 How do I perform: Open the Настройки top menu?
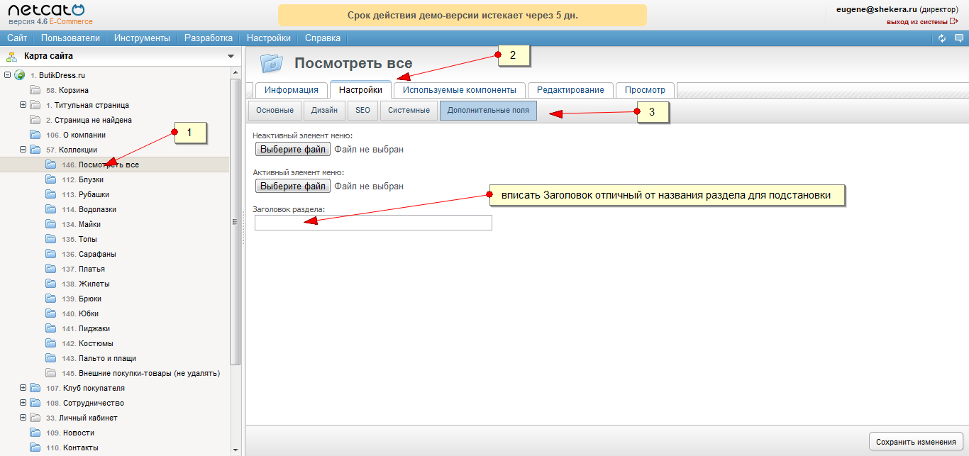click(x=269, y=38)
